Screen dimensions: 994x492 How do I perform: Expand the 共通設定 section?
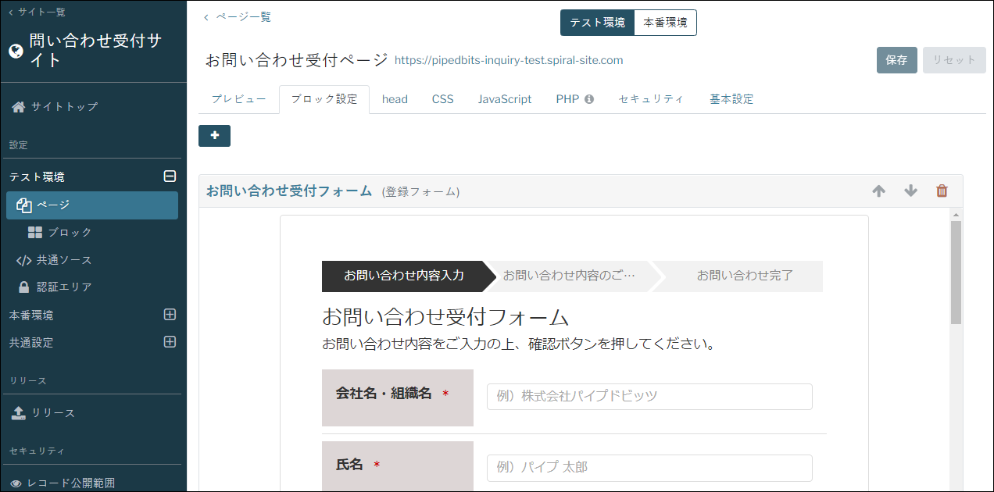click(170, 342)
